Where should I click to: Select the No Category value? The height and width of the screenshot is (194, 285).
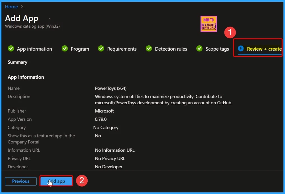(x=106, y=127)
